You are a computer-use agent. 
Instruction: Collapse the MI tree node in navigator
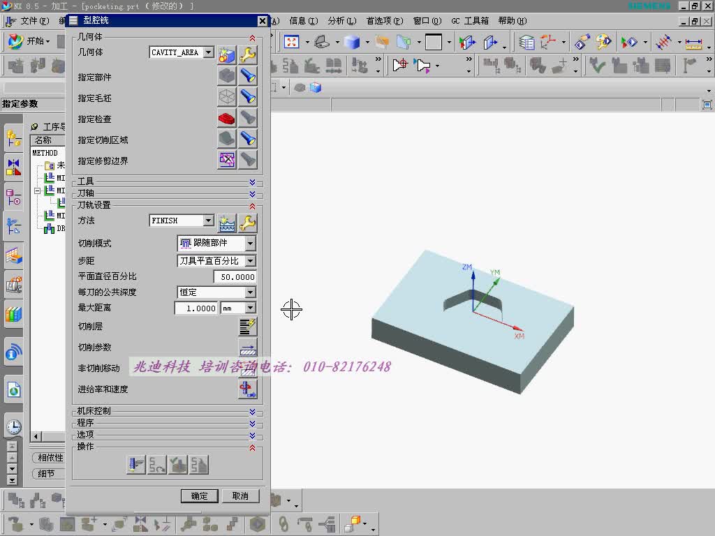tap(38, 191)
